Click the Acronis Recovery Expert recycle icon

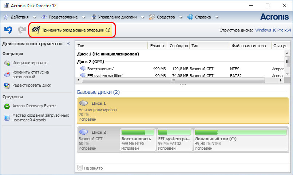(x=7, y=106)
